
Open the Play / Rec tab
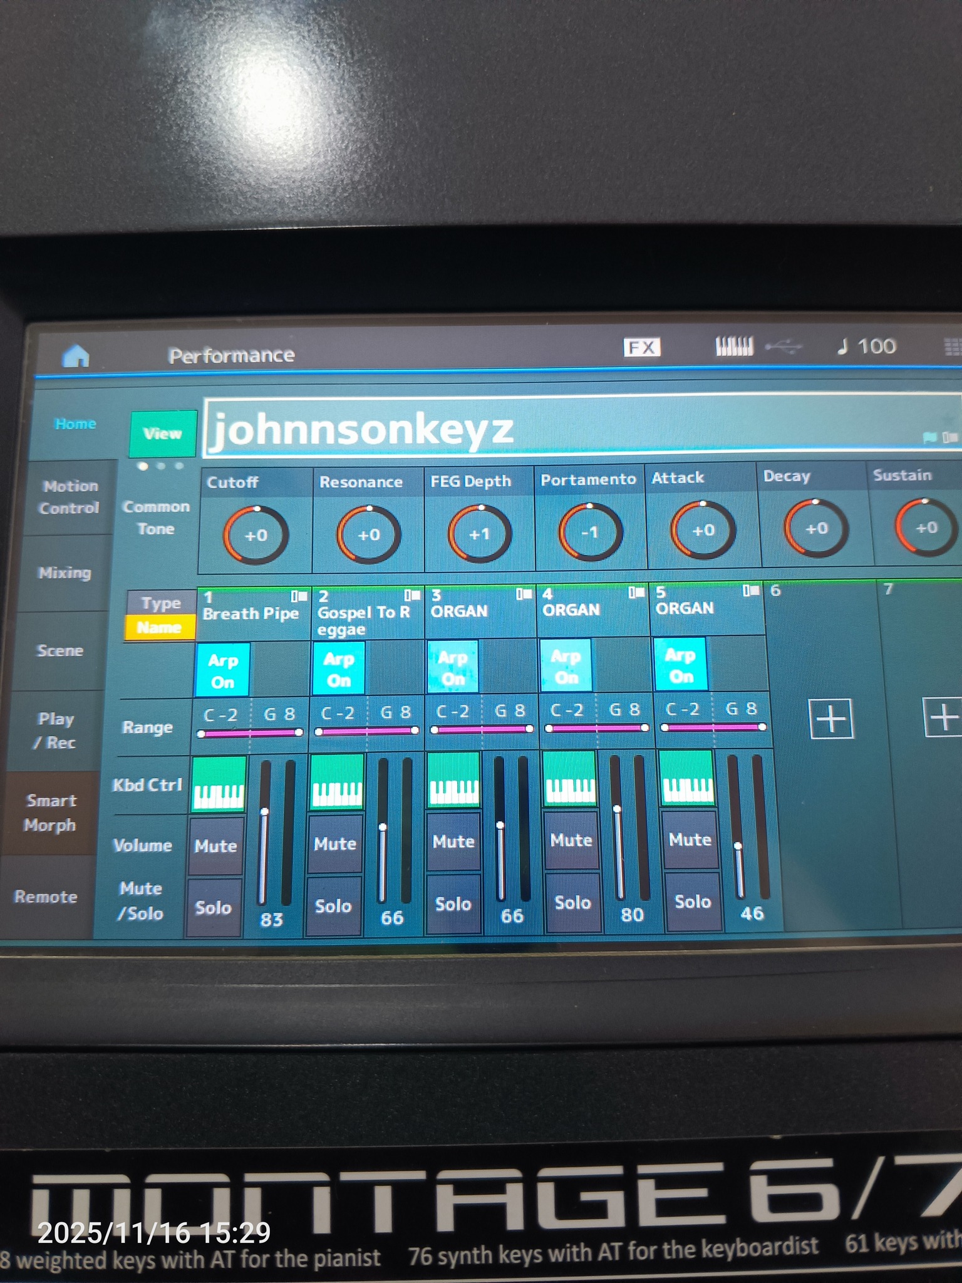pyautogui.click(x=55, y=730)
